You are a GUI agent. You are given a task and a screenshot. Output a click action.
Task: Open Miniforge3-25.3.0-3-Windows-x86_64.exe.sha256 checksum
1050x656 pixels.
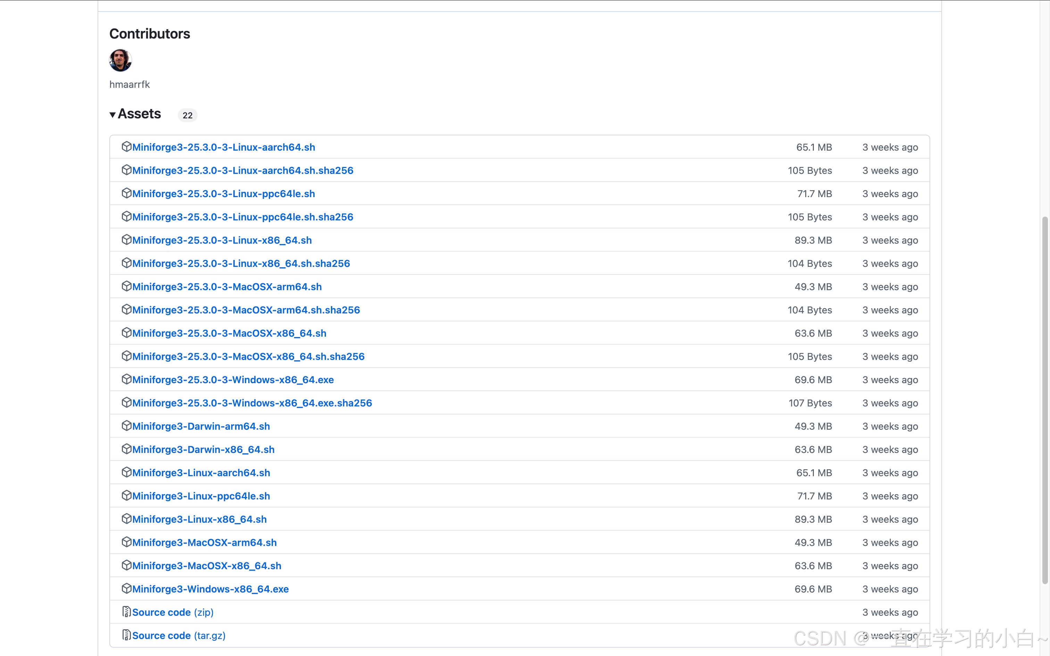[252, 403]
